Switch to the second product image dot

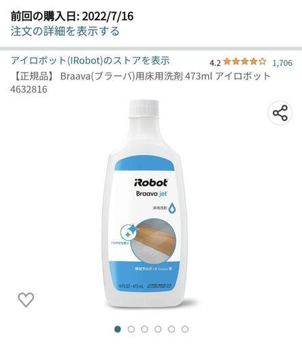(131, 329)
